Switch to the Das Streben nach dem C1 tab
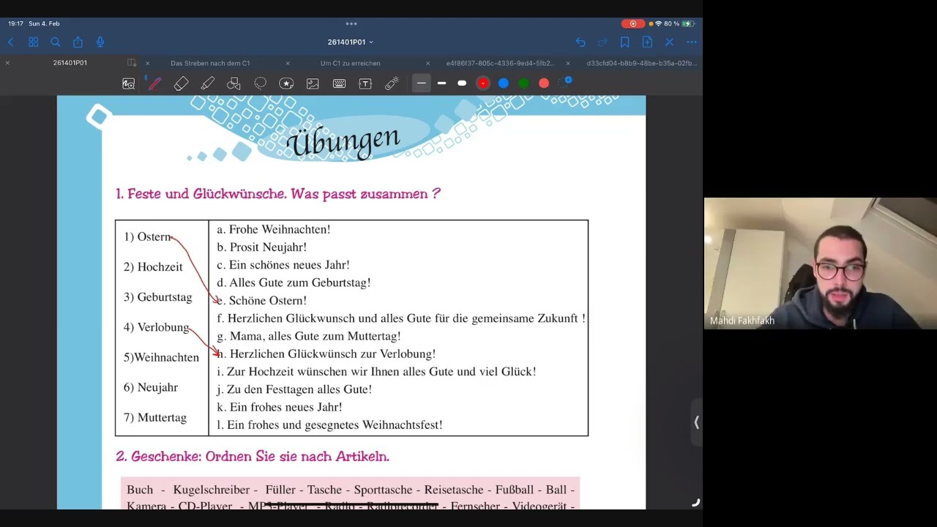937x527 pixels. 210,63
